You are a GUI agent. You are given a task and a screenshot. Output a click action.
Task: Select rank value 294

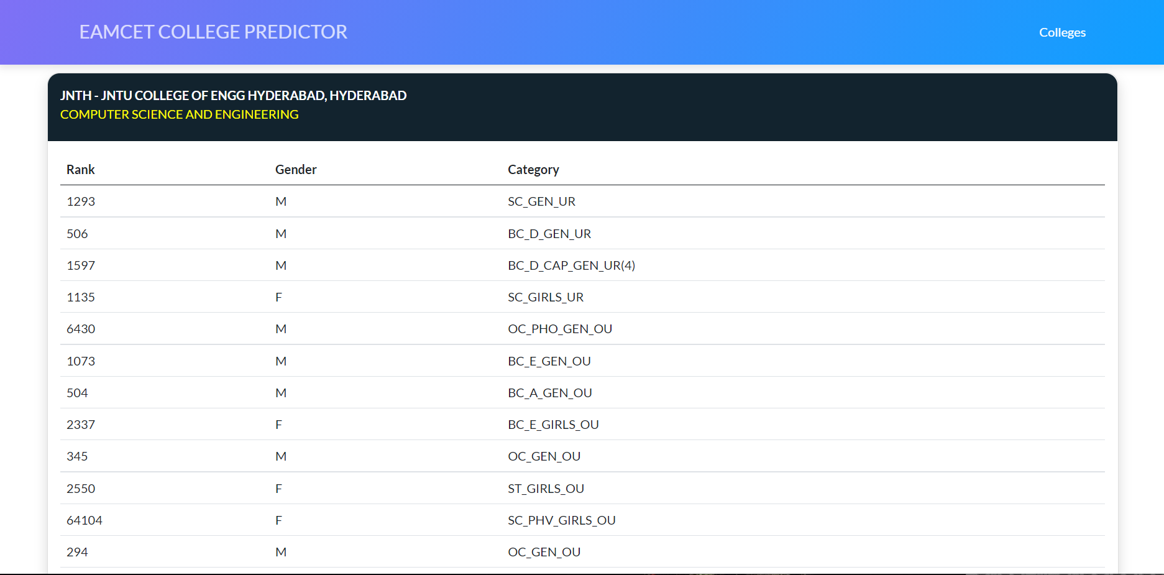click(x=77, y=552)
